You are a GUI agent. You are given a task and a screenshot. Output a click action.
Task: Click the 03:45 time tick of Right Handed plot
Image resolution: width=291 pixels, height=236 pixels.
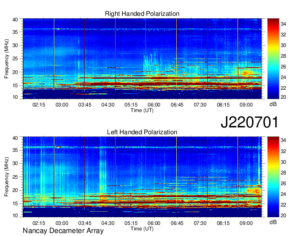(85, 105)
